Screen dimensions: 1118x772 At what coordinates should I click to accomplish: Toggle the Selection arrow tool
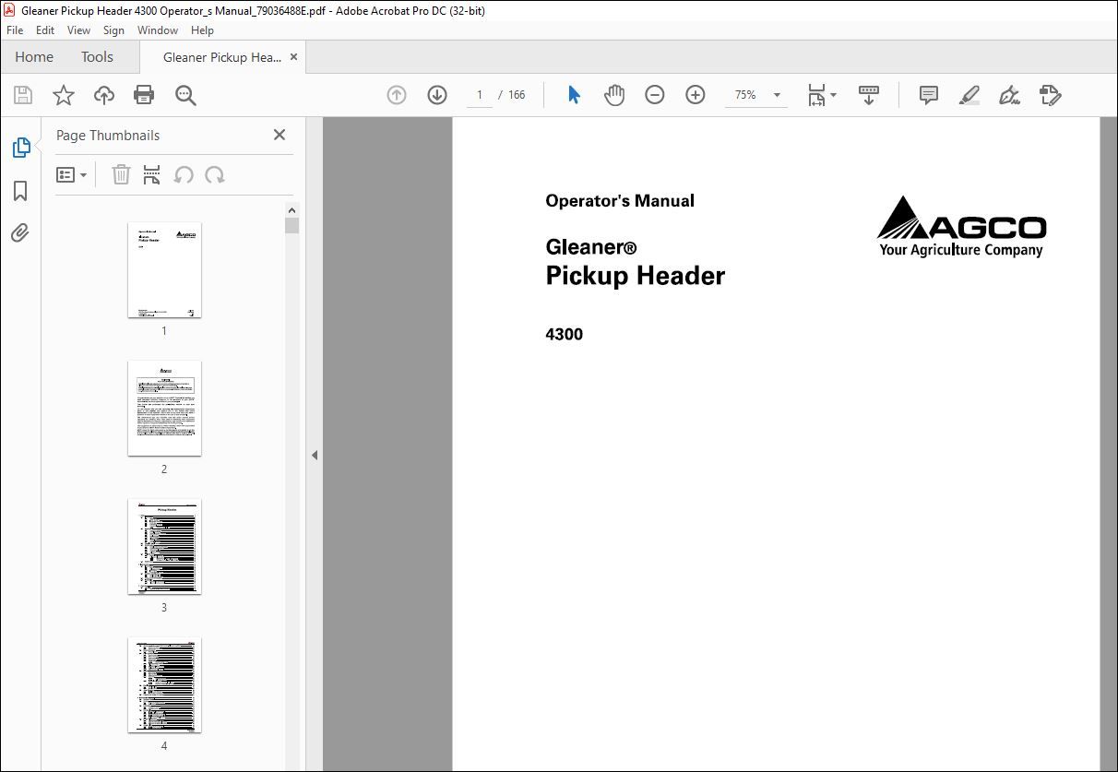573,94
